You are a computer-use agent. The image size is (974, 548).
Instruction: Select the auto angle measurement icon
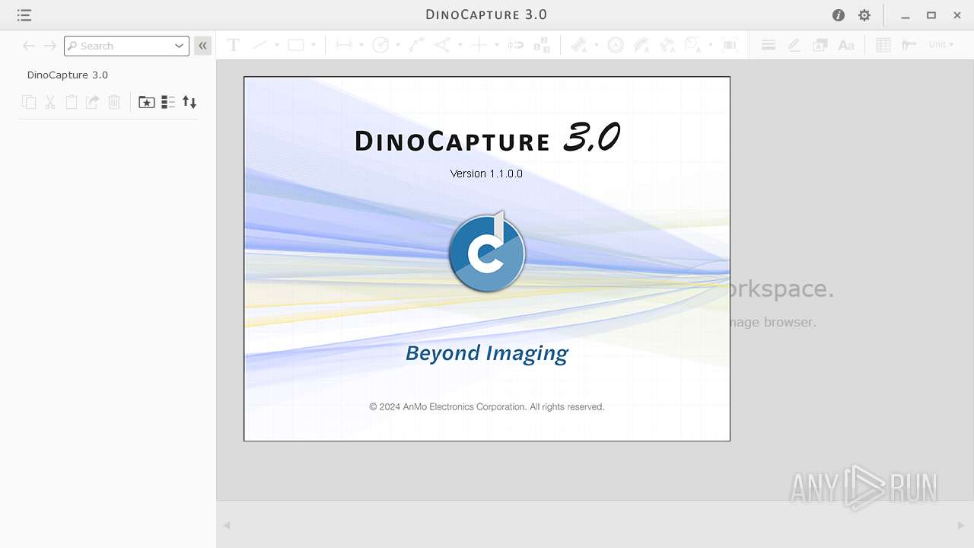[667, 45]
